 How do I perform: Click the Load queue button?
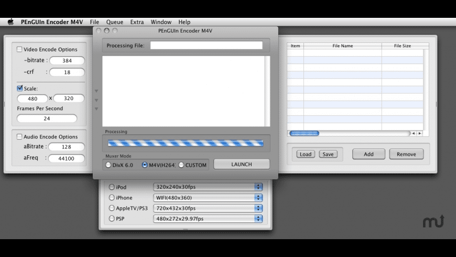[x=306, y=154]
